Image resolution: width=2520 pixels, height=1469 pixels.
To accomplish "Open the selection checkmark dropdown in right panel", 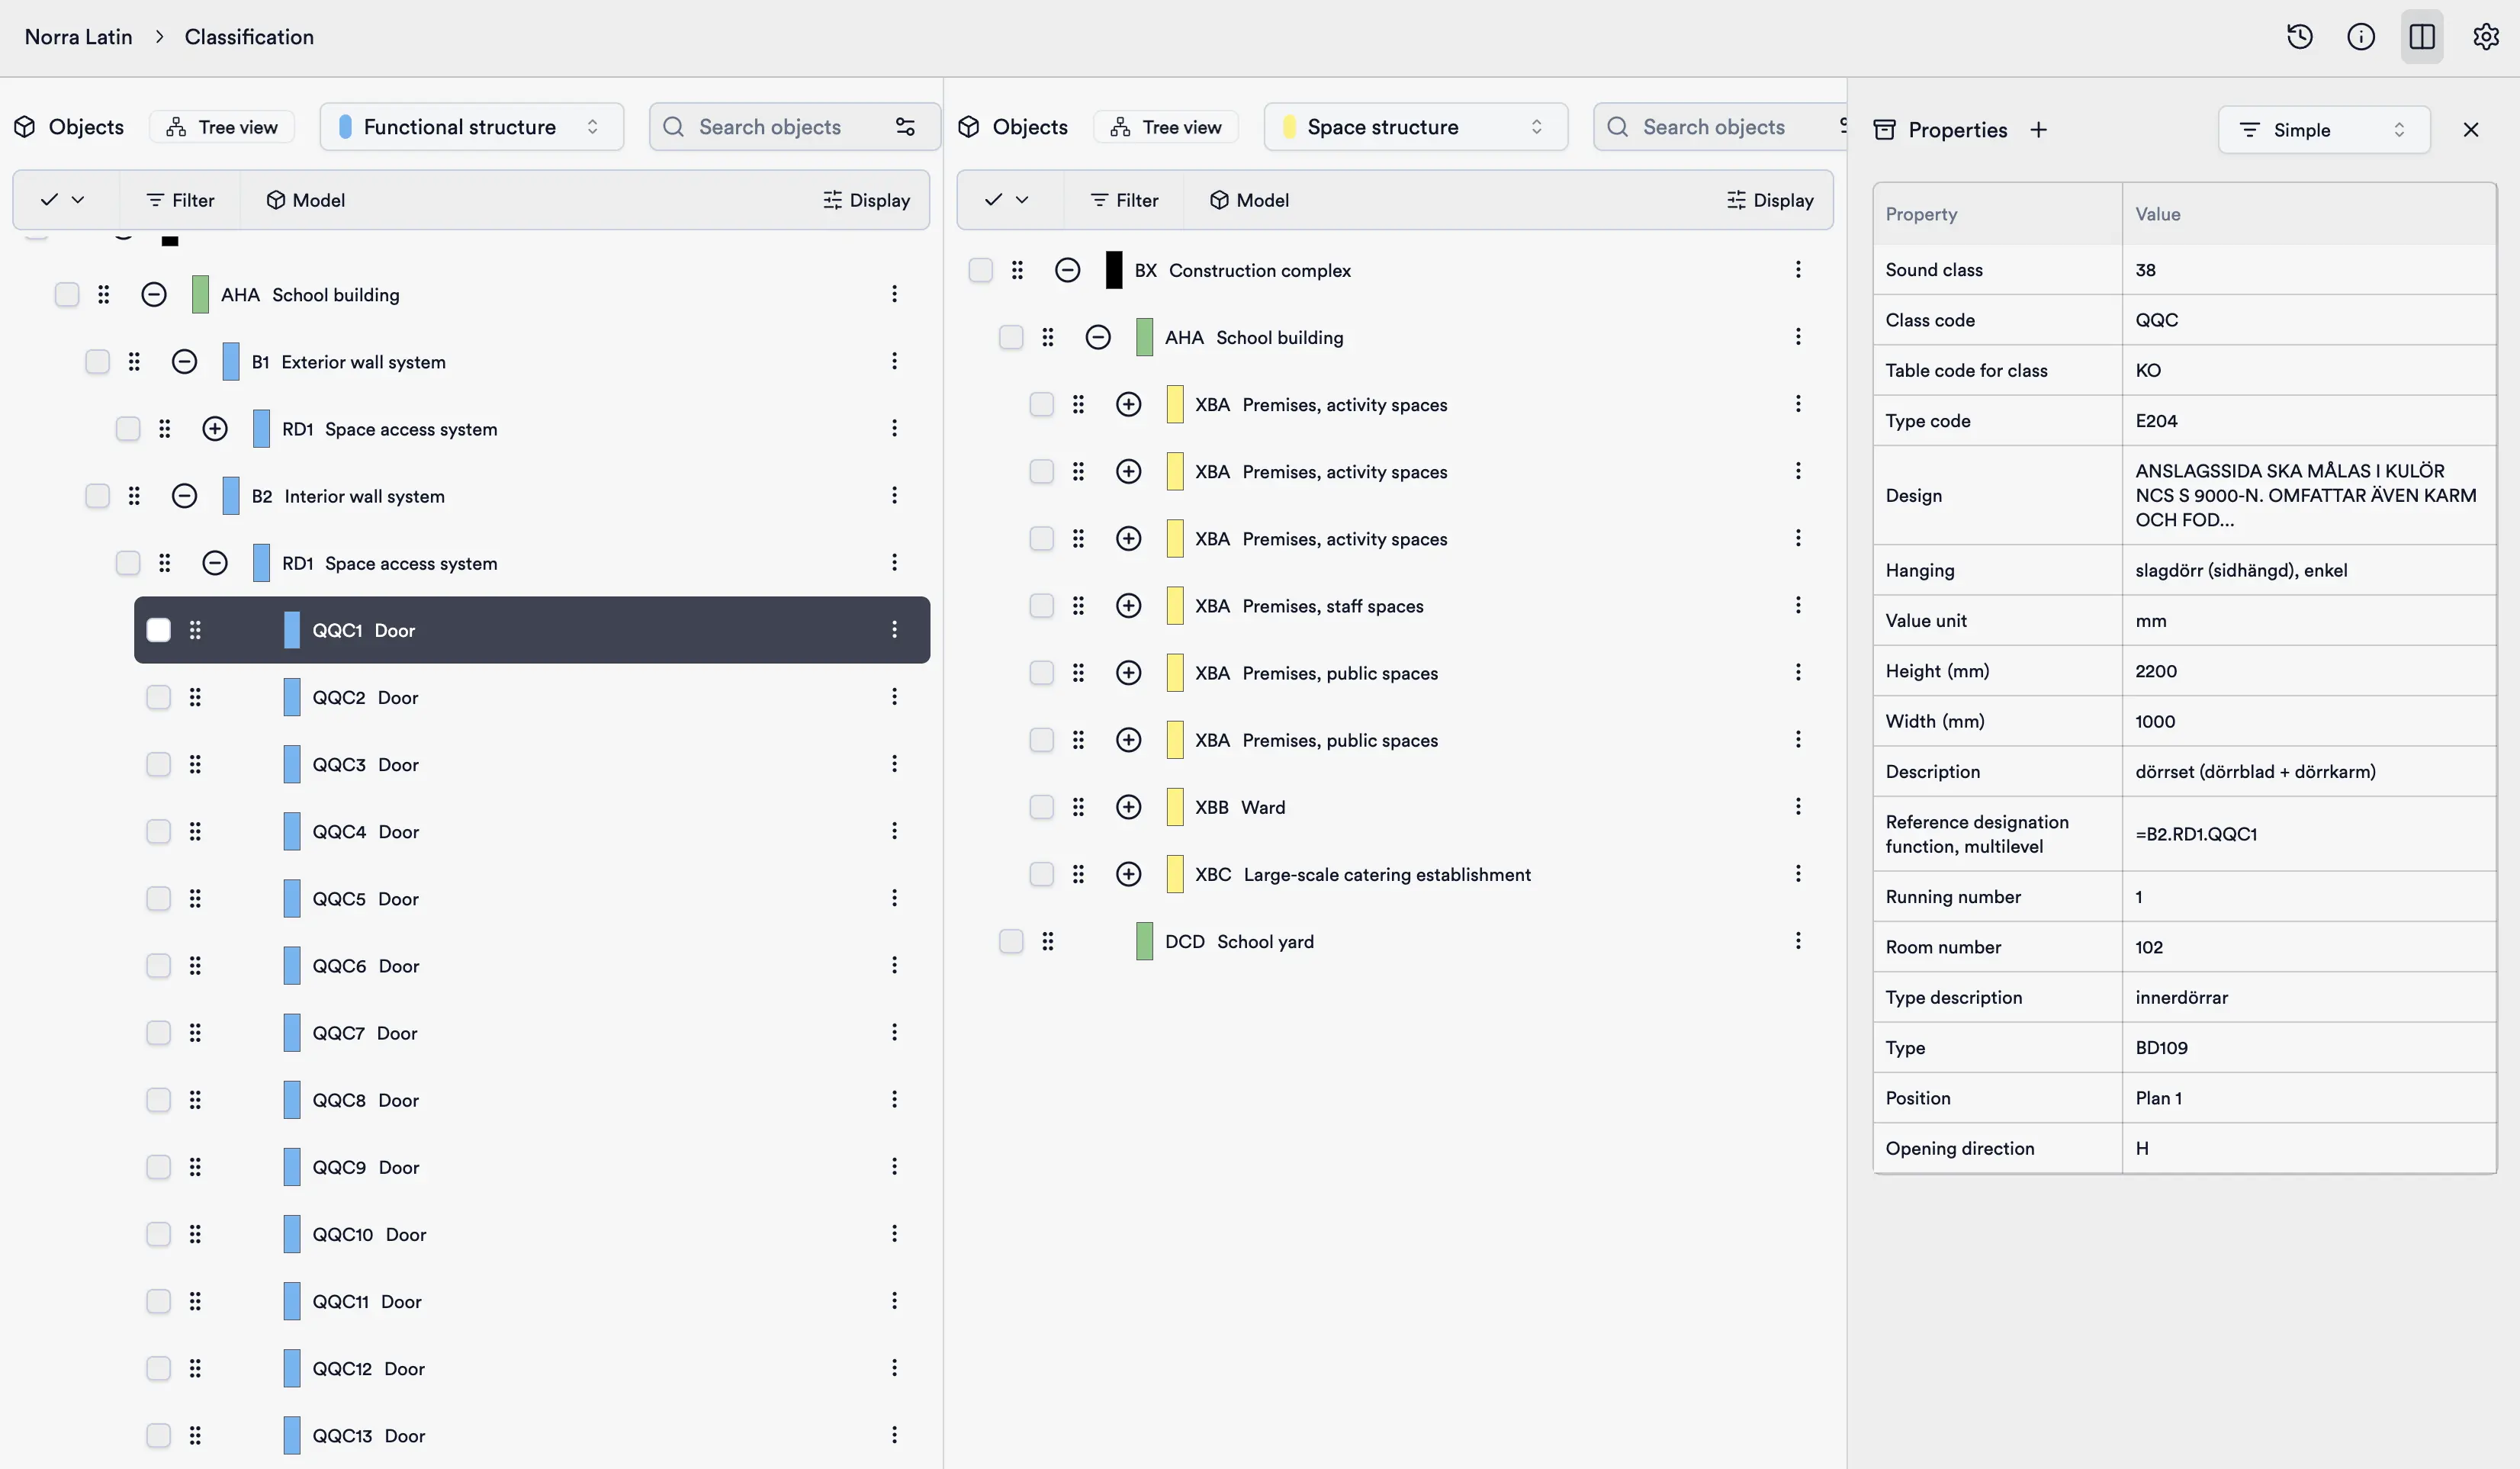I will coord(1006,200).
